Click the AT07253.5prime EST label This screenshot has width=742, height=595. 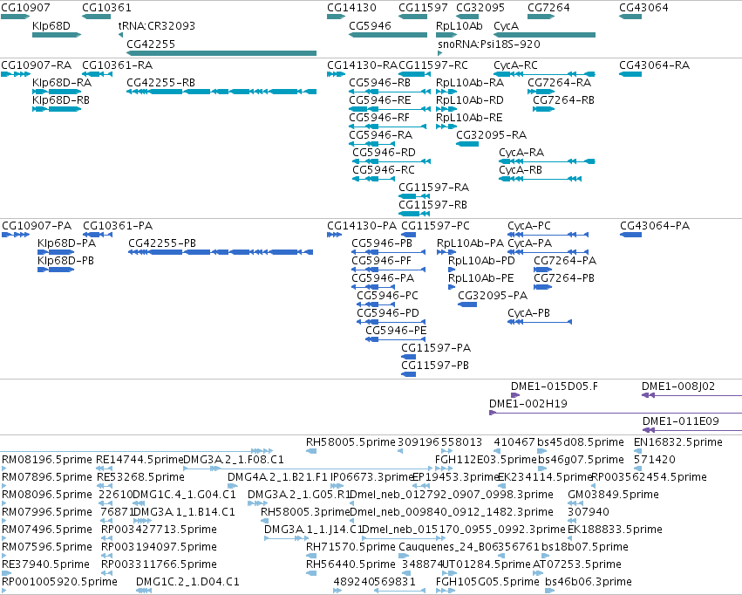(577, 564)
